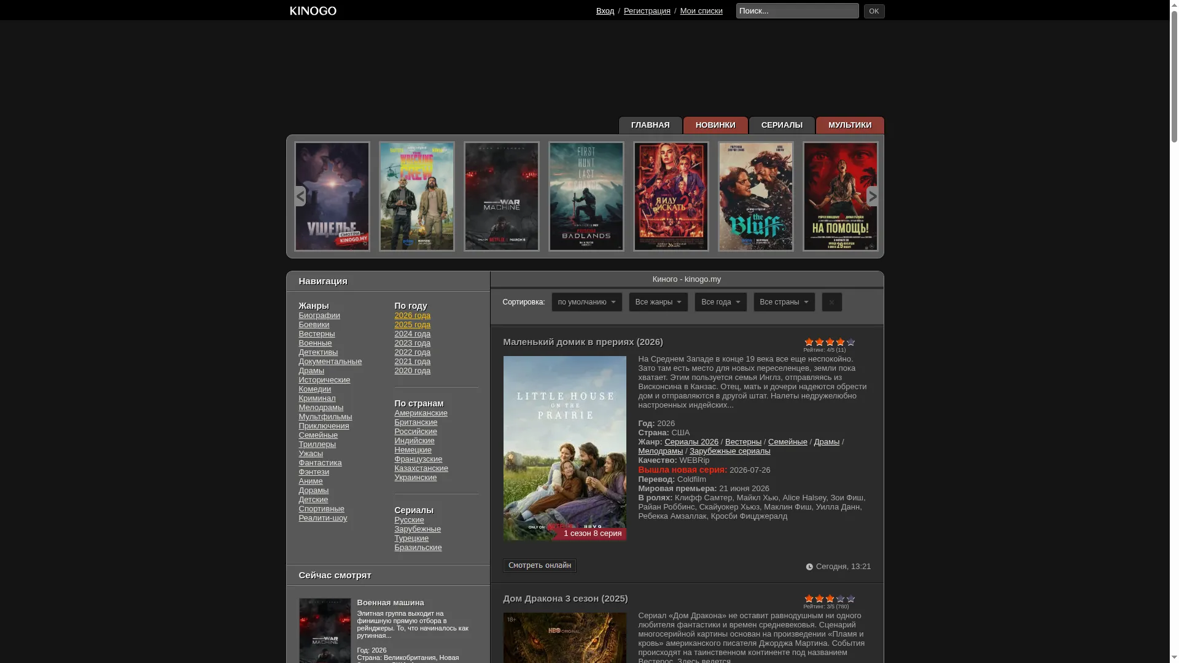Screen dimensions: 1179x663
Task: Browse the Аниме category
Action: [311, 481]
